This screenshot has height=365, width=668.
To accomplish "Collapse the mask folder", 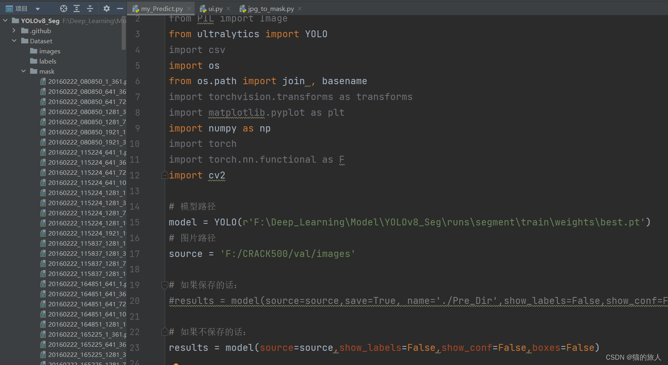I will click(24, 71).
